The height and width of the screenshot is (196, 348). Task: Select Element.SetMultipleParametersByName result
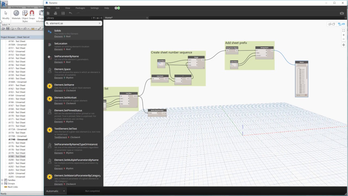tap(74, 165)
